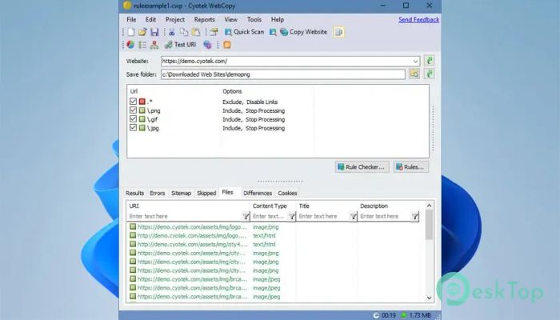Open the URI column filter funnel
The height and width of the screenshot is (320, 560).
coord(246,217)
